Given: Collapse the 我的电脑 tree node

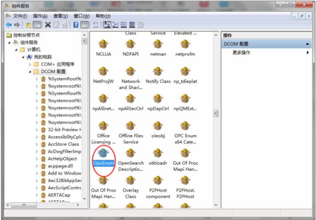Looking at the screenshot, I should pyautogui.click(x=23, y=57).
